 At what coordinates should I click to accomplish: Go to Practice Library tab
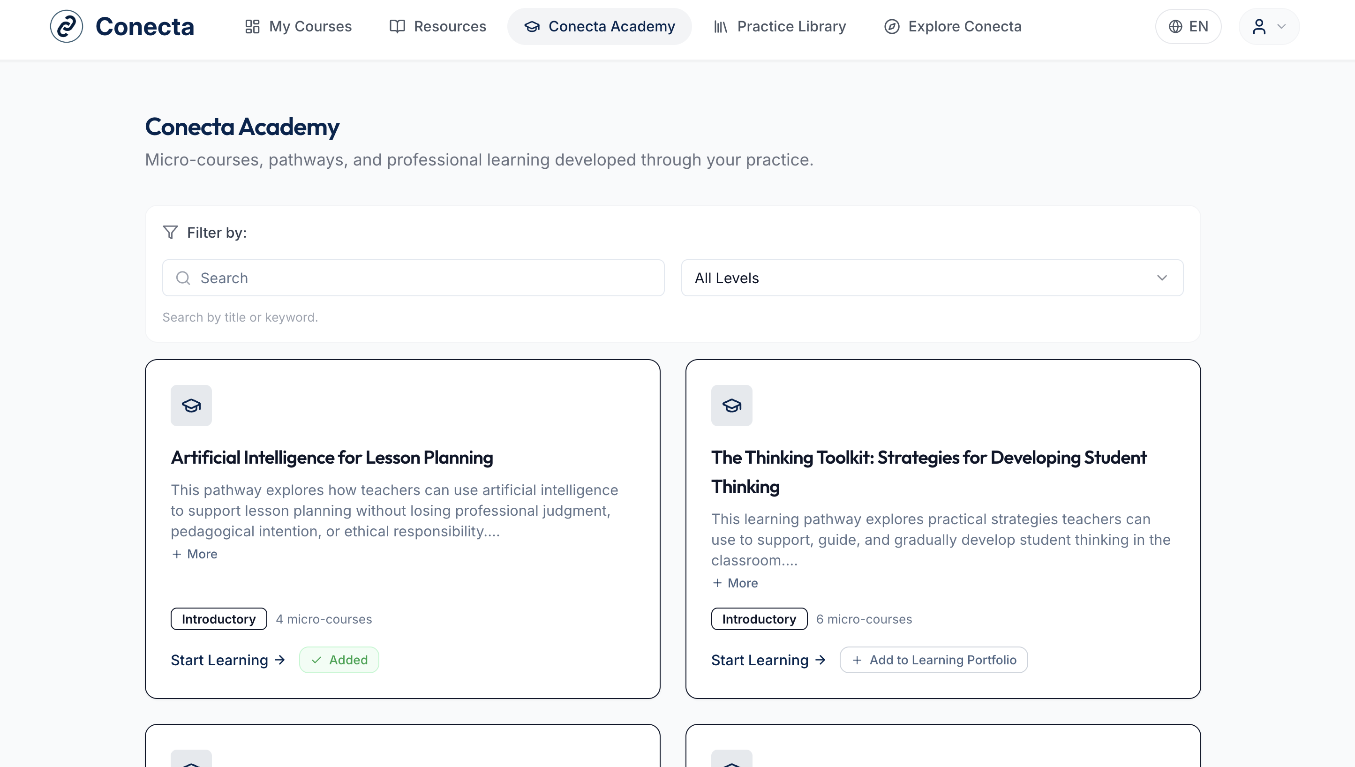pos(780,26)
